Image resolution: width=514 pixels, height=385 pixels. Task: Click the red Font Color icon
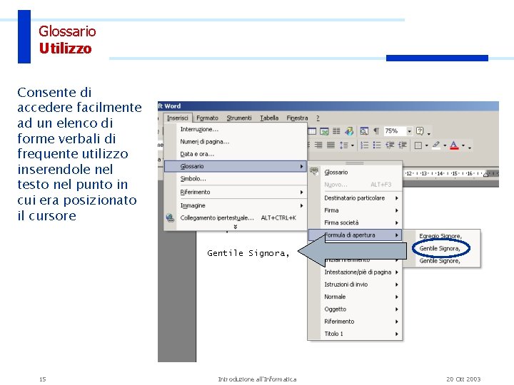[454, 145]
